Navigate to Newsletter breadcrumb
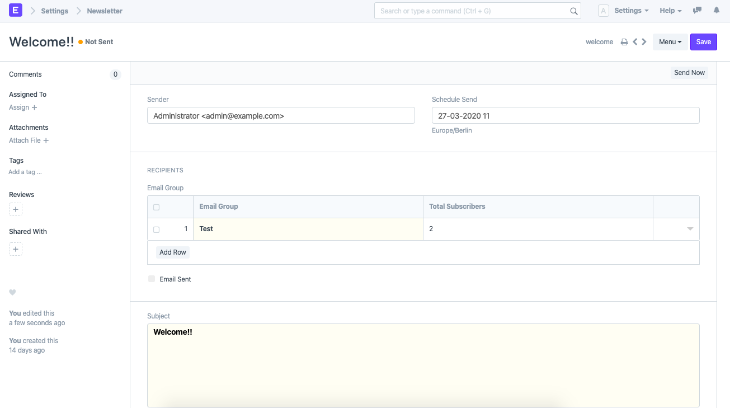The height and width of the screenshot is (408, 730). 105,11
